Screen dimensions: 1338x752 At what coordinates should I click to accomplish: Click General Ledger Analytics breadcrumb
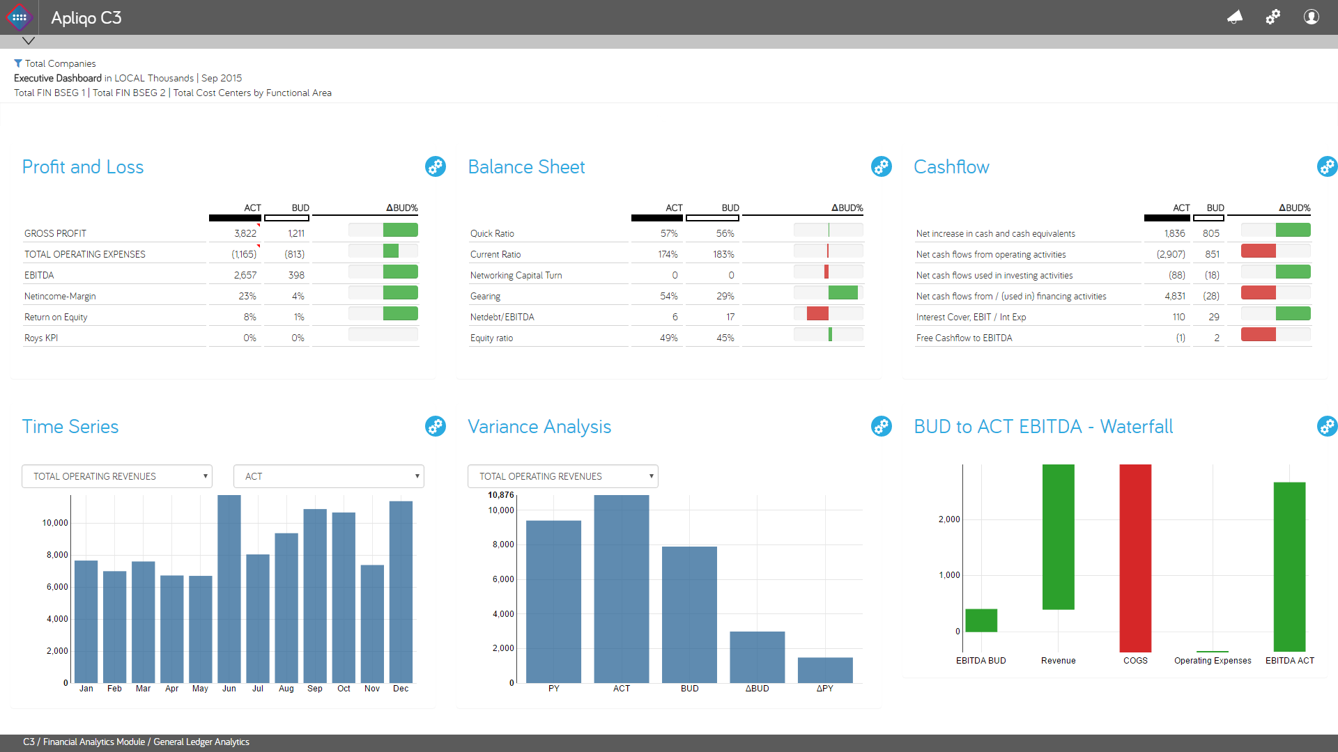[201, 742]
